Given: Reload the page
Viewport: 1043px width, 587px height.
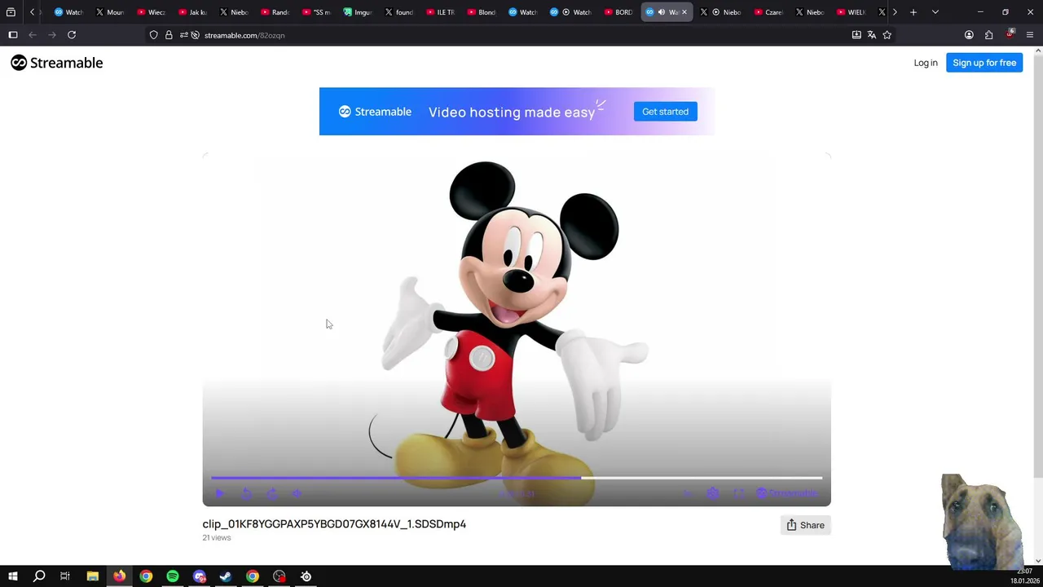Looking at the screenshot, I should click(72, 35).
